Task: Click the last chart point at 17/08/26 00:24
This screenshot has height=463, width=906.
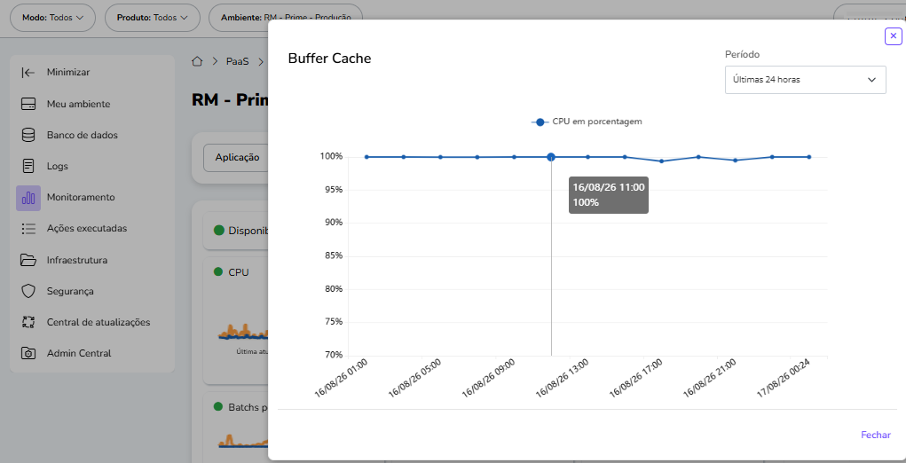Action: pyautogui.click(x=809, y=157)
